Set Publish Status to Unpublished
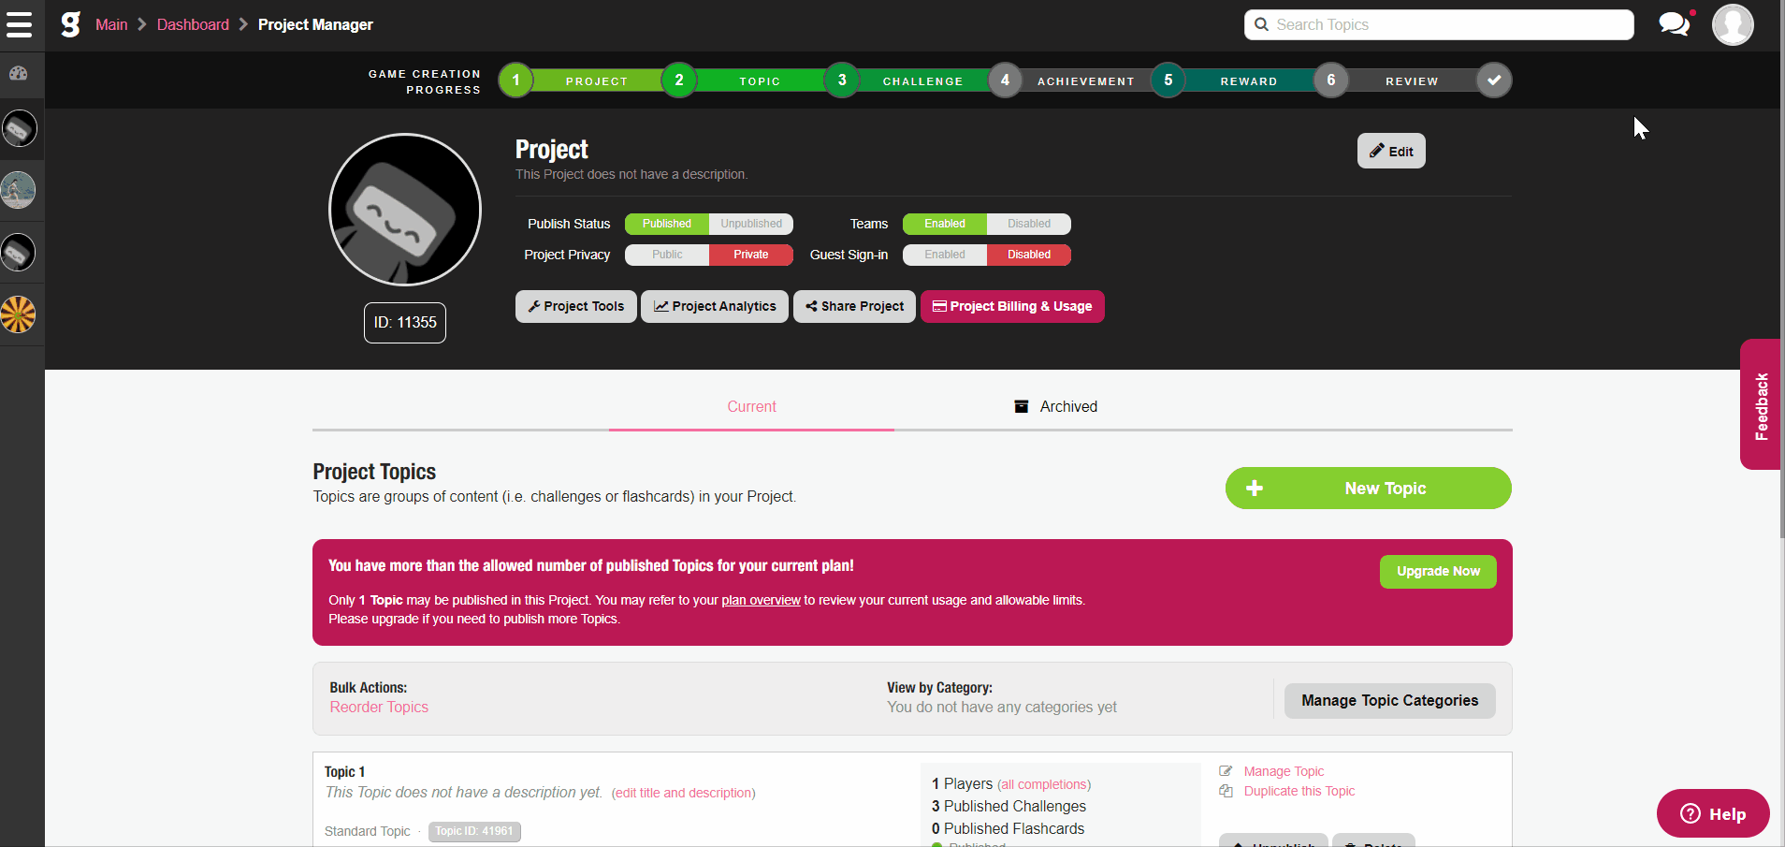Image resolution: width=1785 pixels, height=847 pixels. tap(751, 224)
